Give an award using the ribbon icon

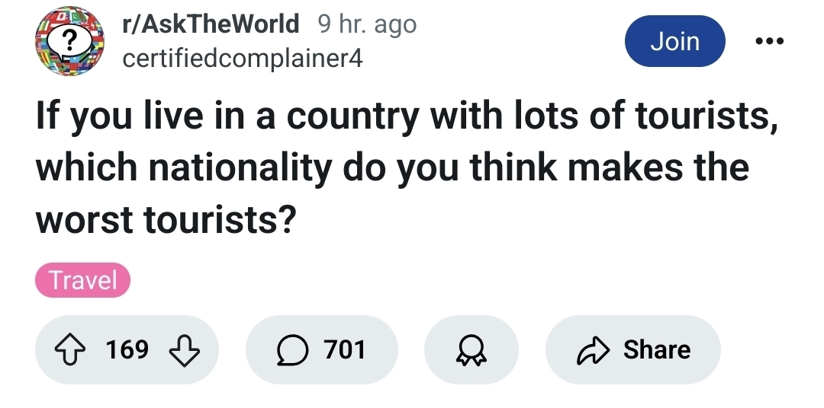click(472, 349)
